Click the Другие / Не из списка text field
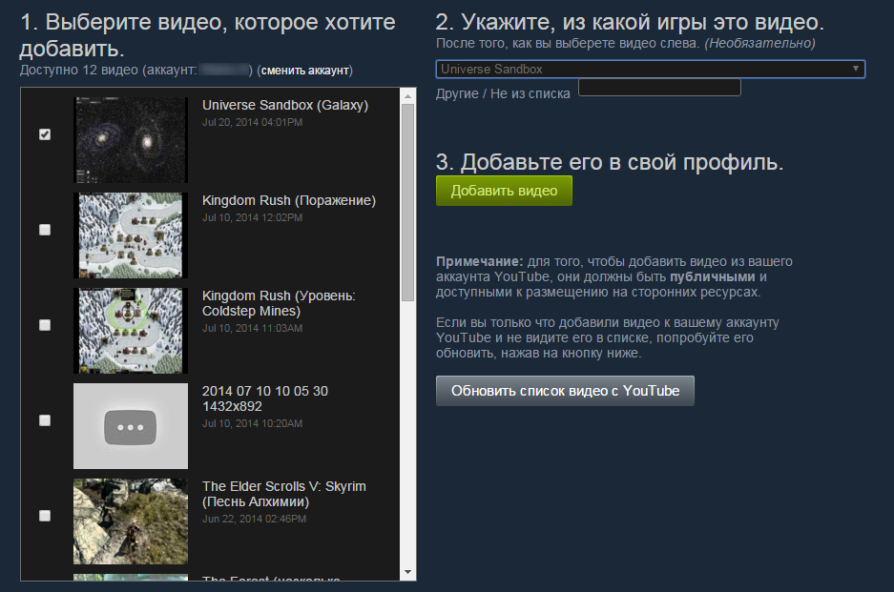The image size is (894, 592). (659, 88)
